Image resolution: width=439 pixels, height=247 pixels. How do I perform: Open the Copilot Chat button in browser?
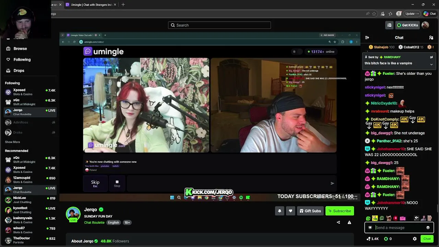point(429,14)
